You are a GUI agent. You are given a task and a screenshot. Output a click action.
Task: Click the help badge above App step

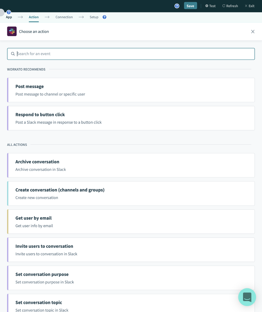(9, 12)
